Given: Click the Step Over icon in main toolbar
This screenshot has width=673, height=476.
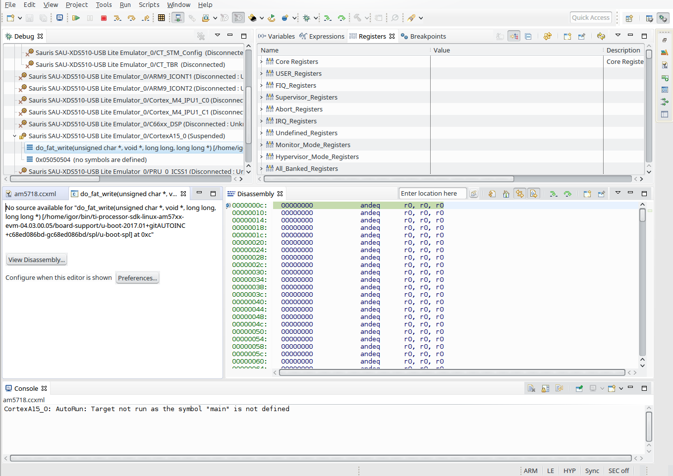Looking at the screenshot, I should click(131, 18).
